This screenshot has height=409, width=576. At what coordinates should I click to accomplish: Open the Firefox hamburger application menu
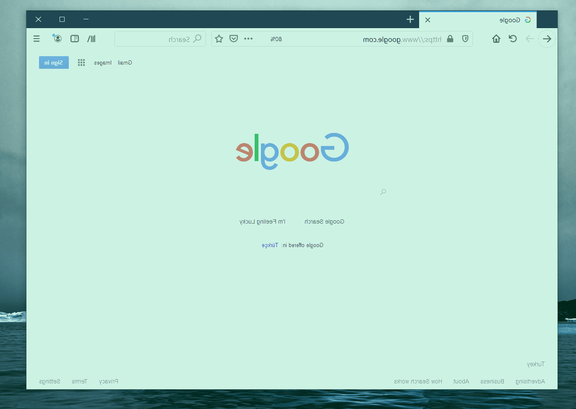point(36,39)
